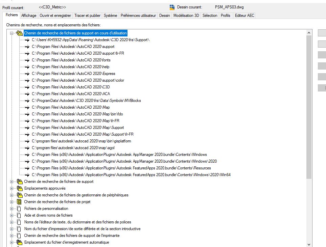The image size is (326, 247).
Task: Expand 'Chemin de recherche des fichiers de support de l'imprimante'
Action: click(x=11, y=236)
